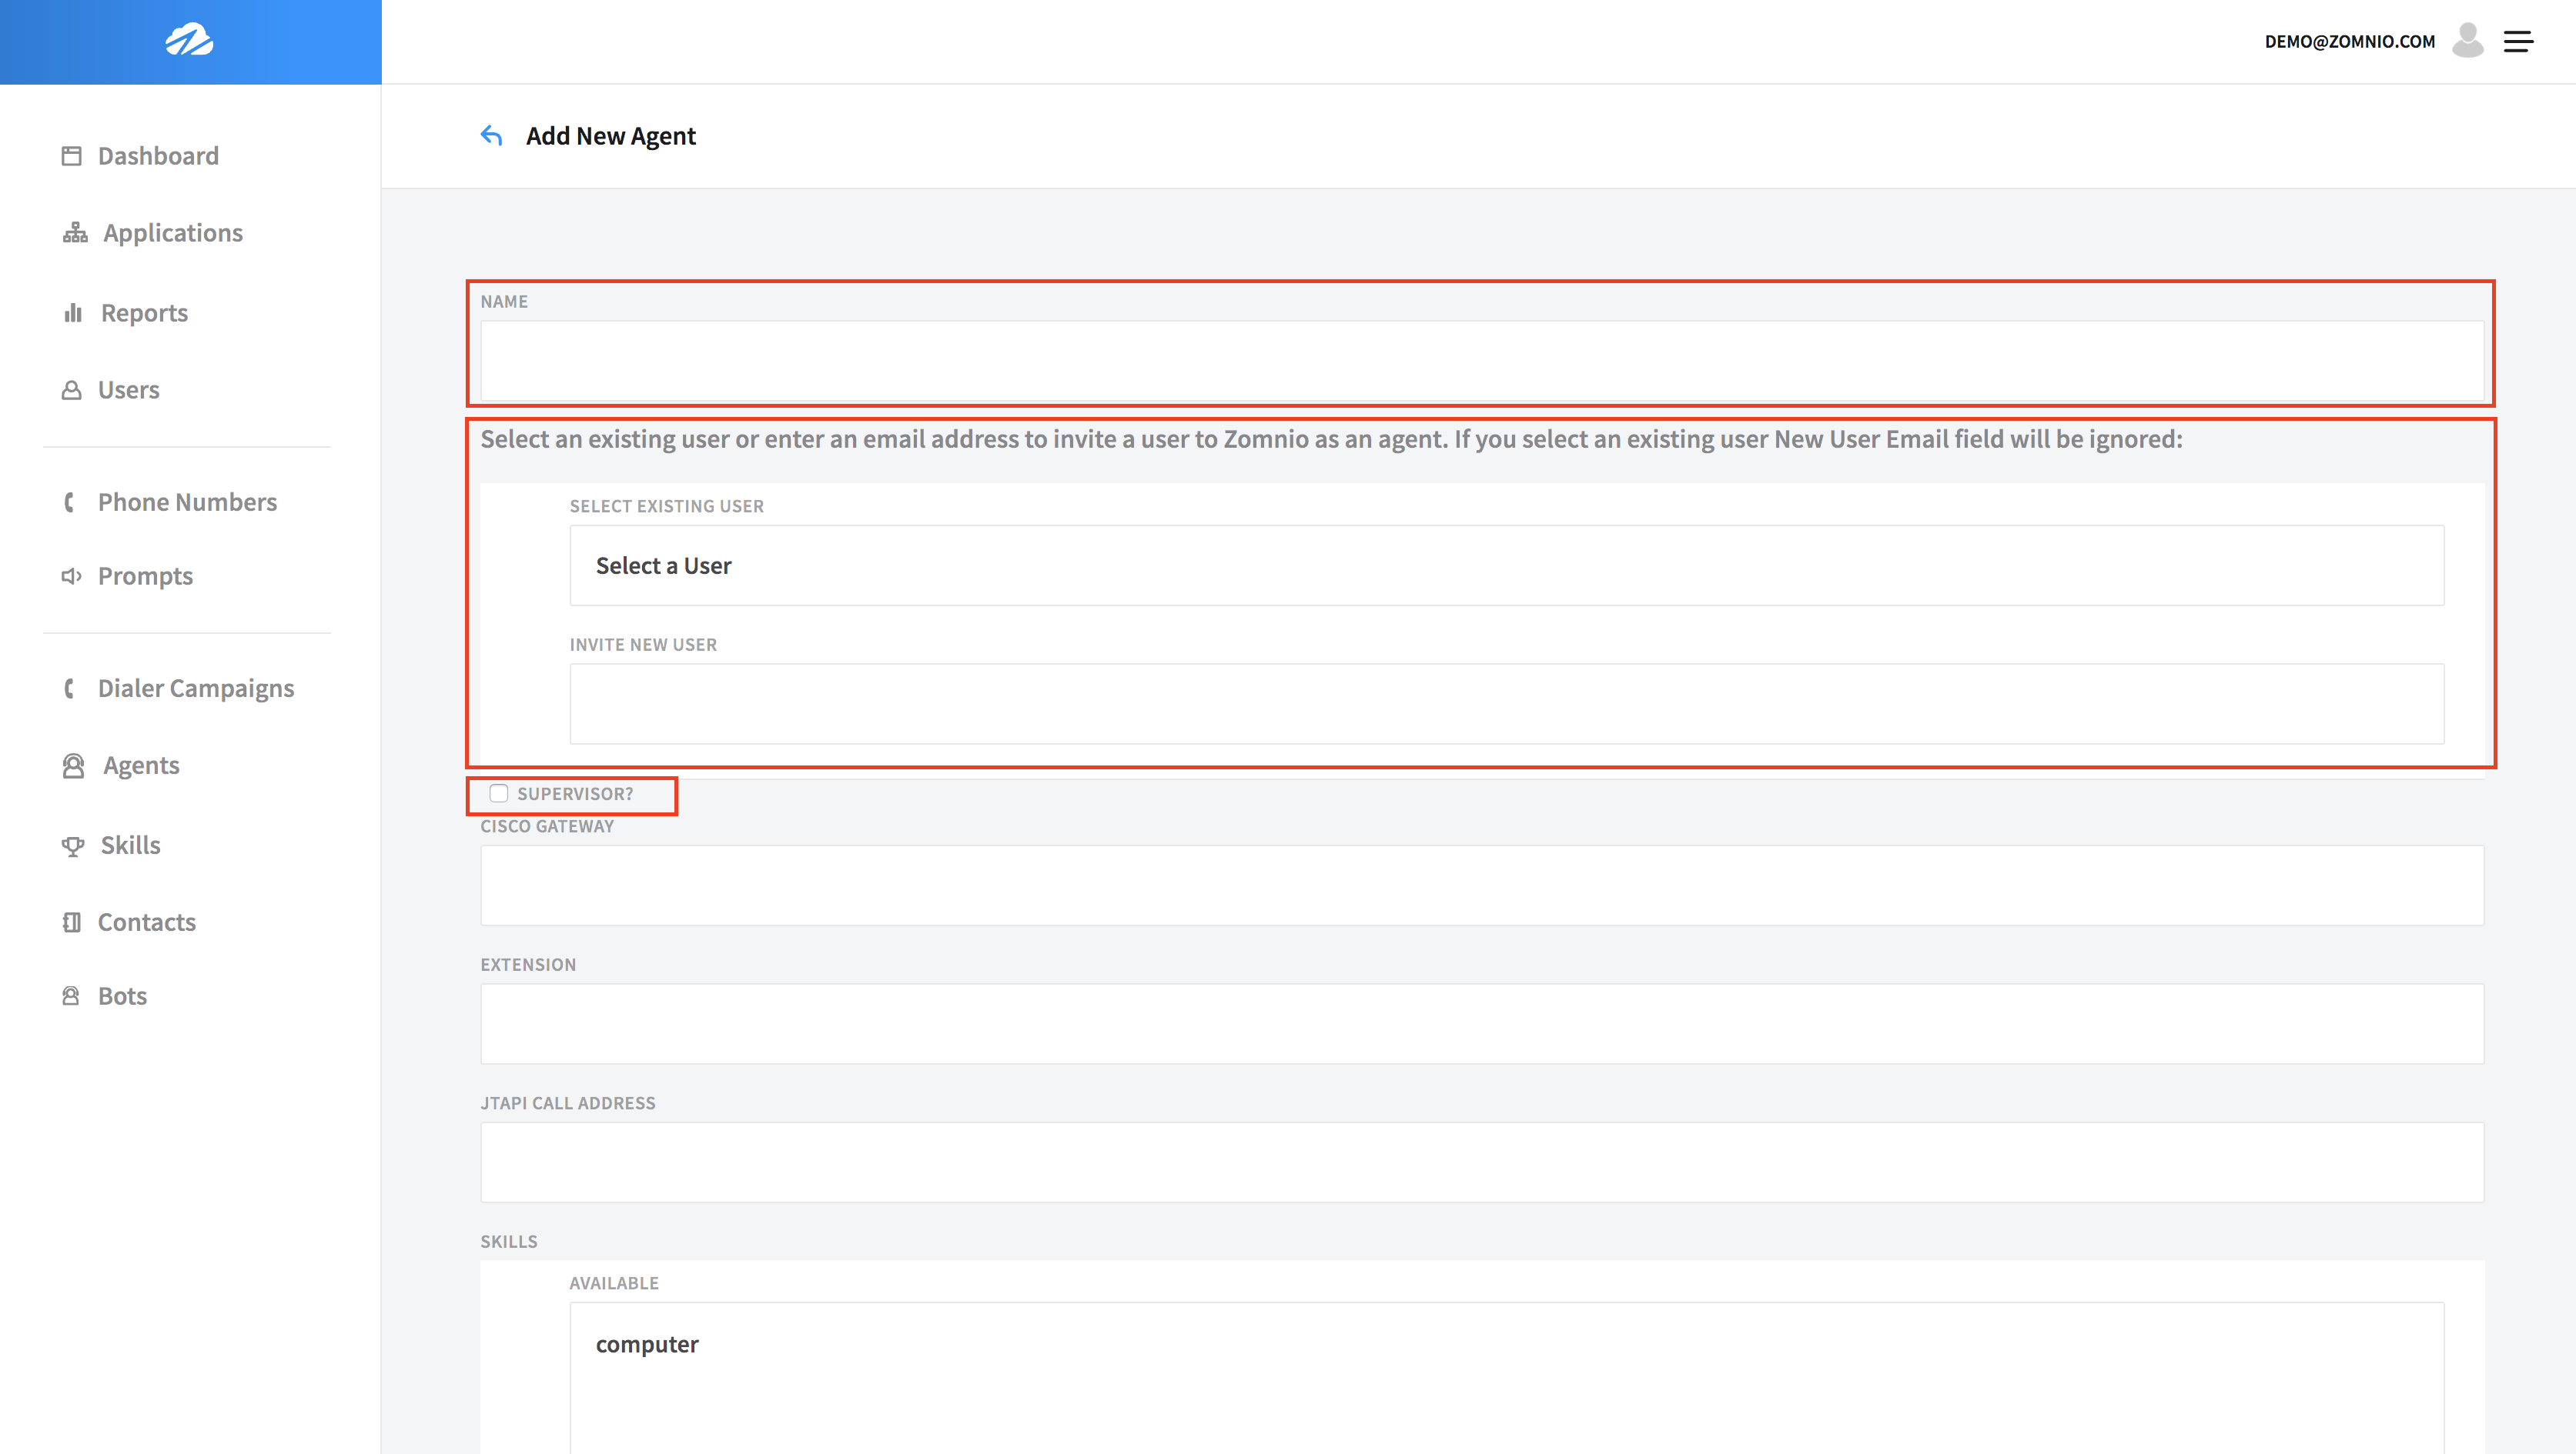The height and width of the screenshot is (1454, 2576).
Task: Select the computer skill in Available list
Action: tap(647, 1344)
